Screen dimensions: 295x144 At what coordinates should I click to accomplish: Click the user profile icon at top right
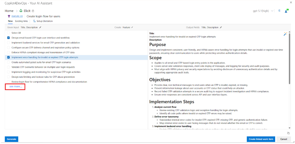tap(287, 11)
